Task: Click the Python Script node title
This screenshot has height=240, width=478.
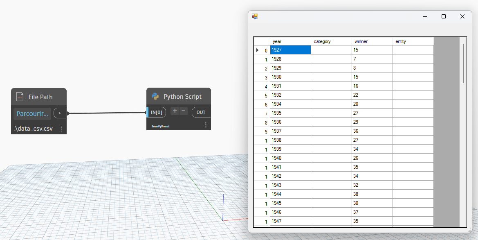Action: (183, 97)
